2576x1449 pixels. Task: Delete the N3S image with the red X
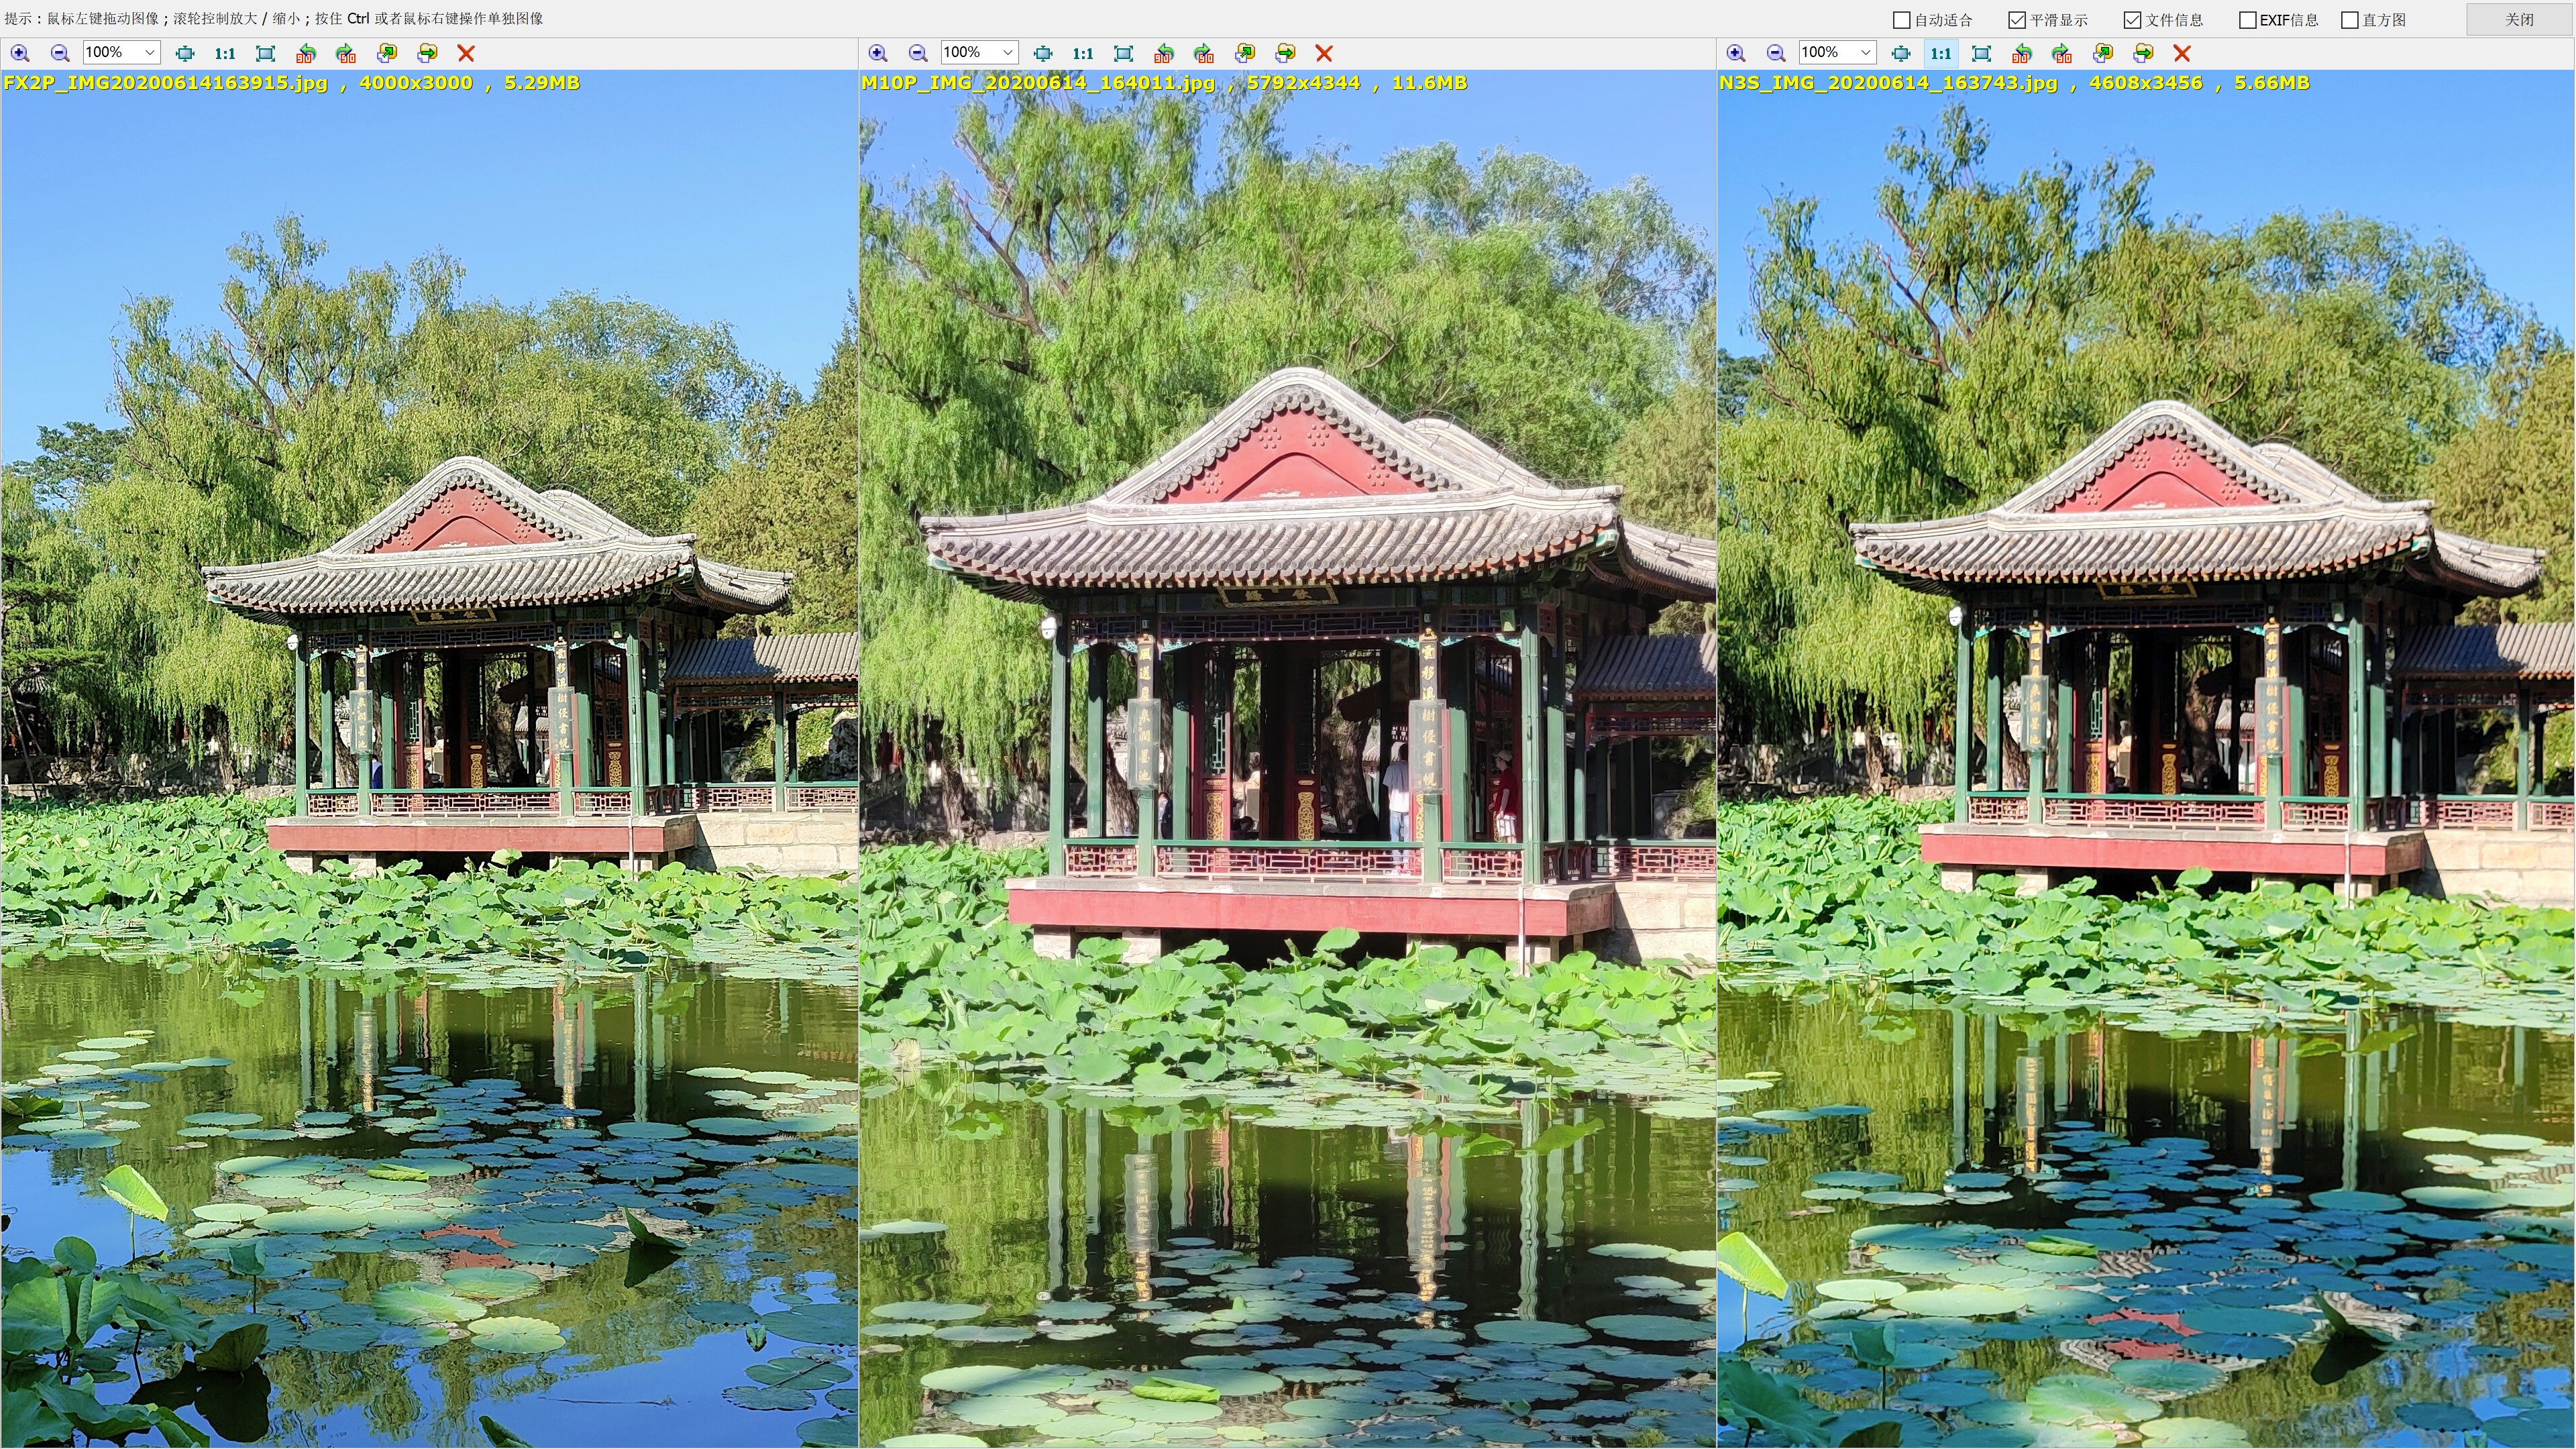2182,53
